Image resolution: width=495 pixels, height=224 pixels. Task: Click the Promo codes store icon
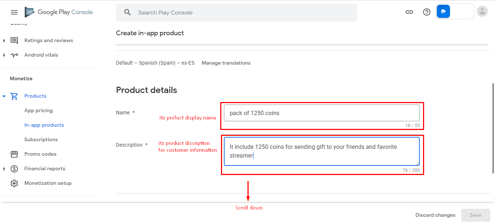(x=14, y=154)
